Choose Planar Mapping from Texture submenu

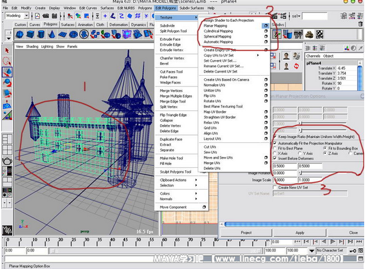(215, 25)
